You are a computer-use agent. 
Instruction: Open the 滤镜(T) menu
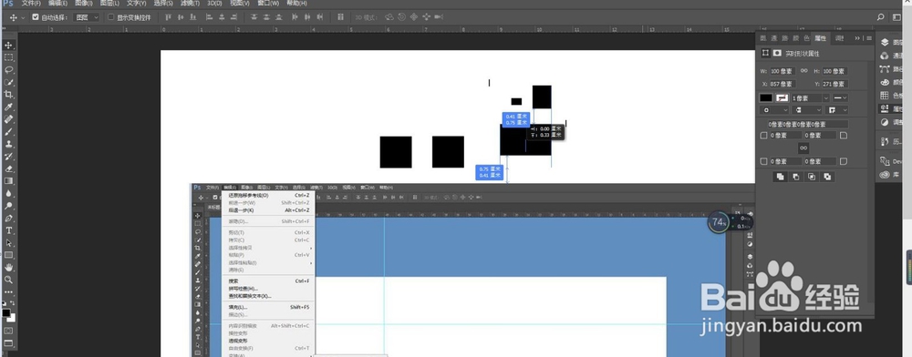[190, 3]
